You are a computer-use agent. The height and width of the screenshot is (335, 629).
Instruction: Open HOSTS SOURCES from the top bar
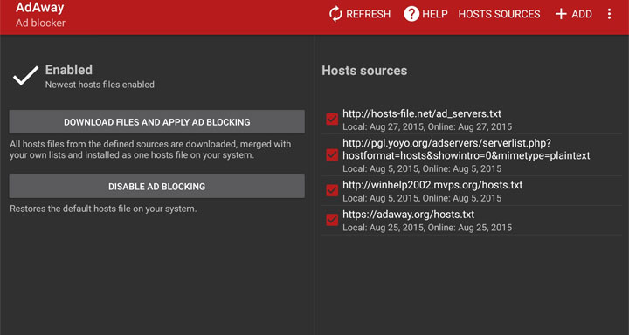click(x=499, y=14)
